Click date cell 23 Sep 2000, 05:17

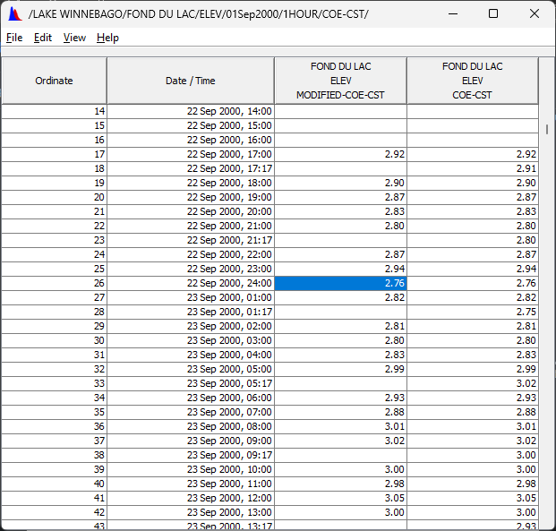(191, 383)
